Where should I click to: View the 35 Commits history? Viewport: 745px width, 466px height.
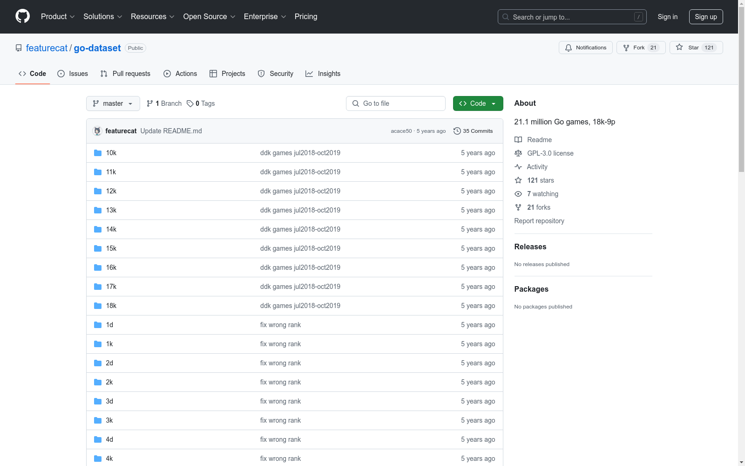point(473,131)
